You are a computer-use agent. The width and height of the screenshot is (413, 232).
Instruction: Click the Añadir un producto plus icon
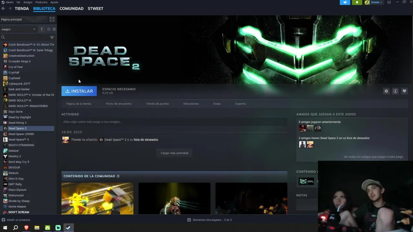click(x=3, y=220)
